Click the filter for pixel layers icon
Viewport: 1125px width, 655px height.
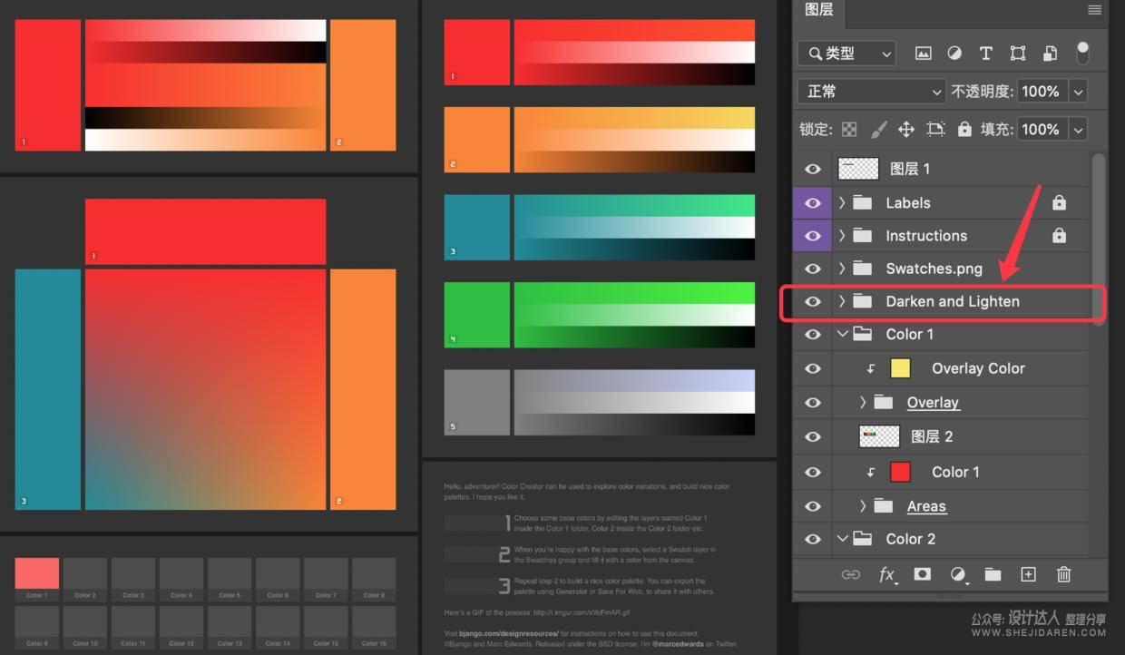pyautogui.click(x=923, y=53)
